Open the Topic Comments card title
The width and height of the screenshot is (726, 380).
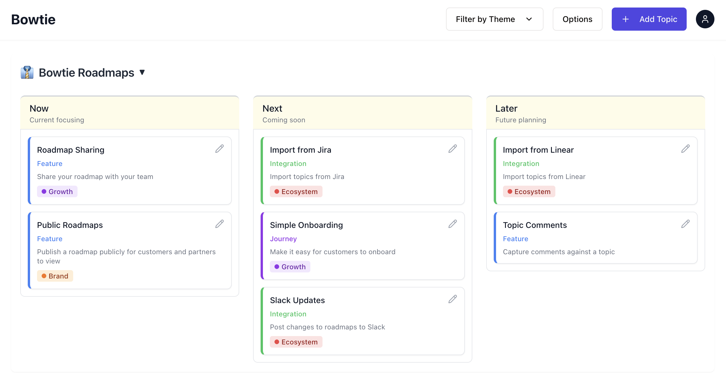click(535, 225)
